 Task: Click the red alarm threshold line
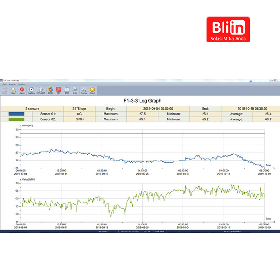[140, 133]
